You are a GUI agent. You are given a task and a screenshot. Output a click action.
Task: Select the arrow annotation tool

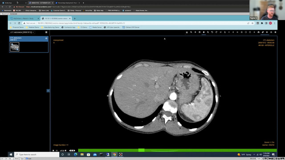254,32
